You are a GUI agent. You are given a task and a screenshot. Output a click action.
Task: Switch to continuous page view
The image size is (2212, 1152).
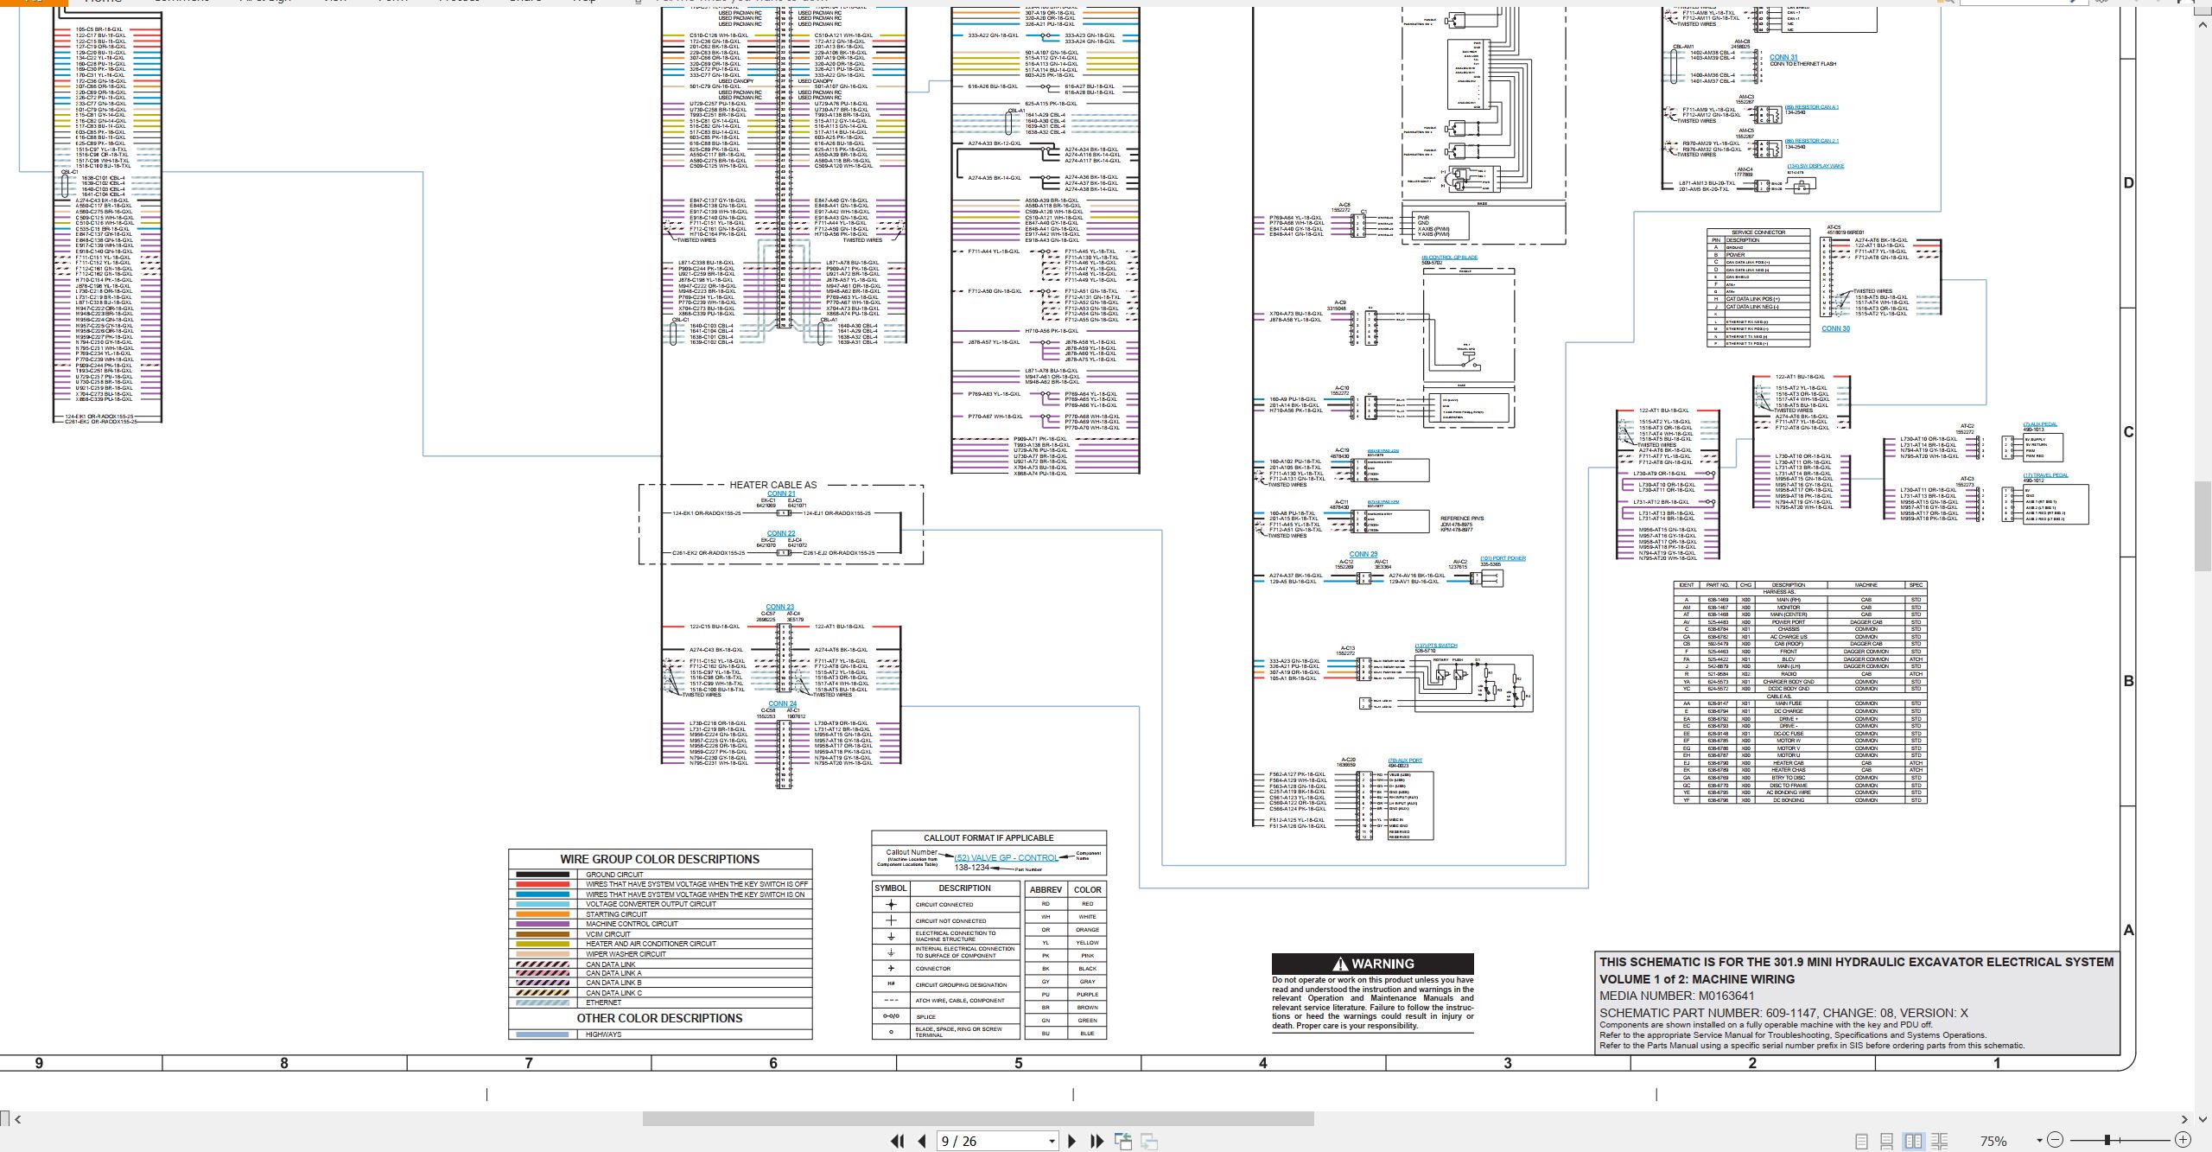(1887, 1142)
